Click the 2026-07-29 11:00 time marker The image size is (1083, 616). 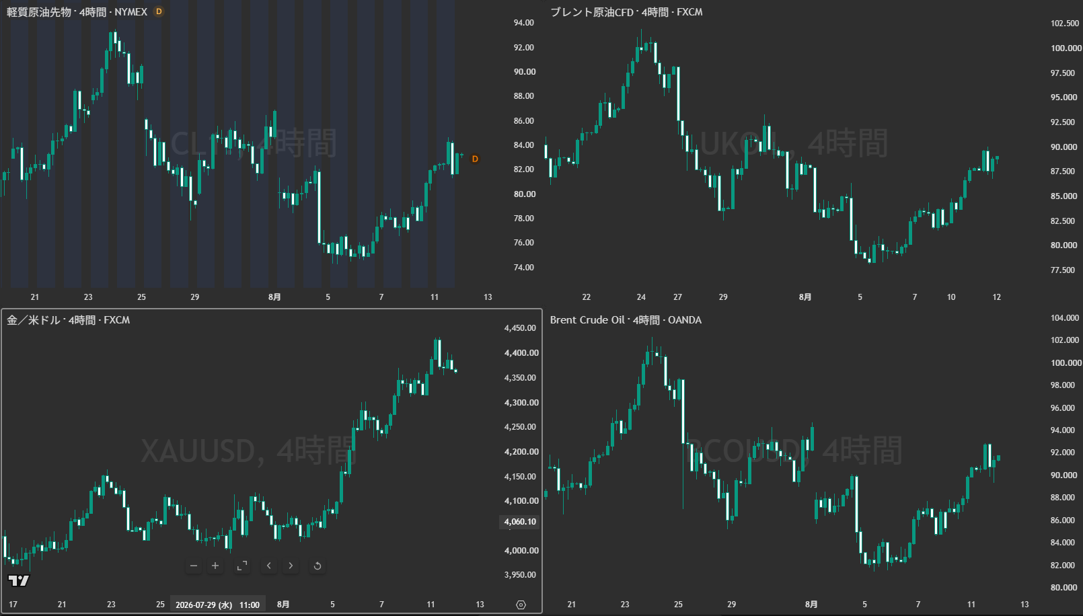(x=217, y=605)
